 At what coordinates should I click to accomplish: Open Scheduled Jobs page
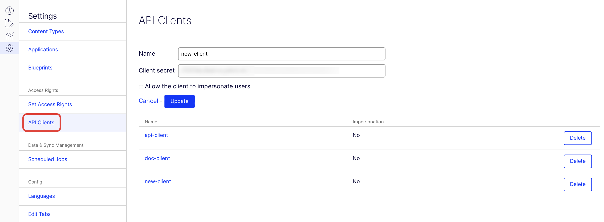(x=48, y=159)
